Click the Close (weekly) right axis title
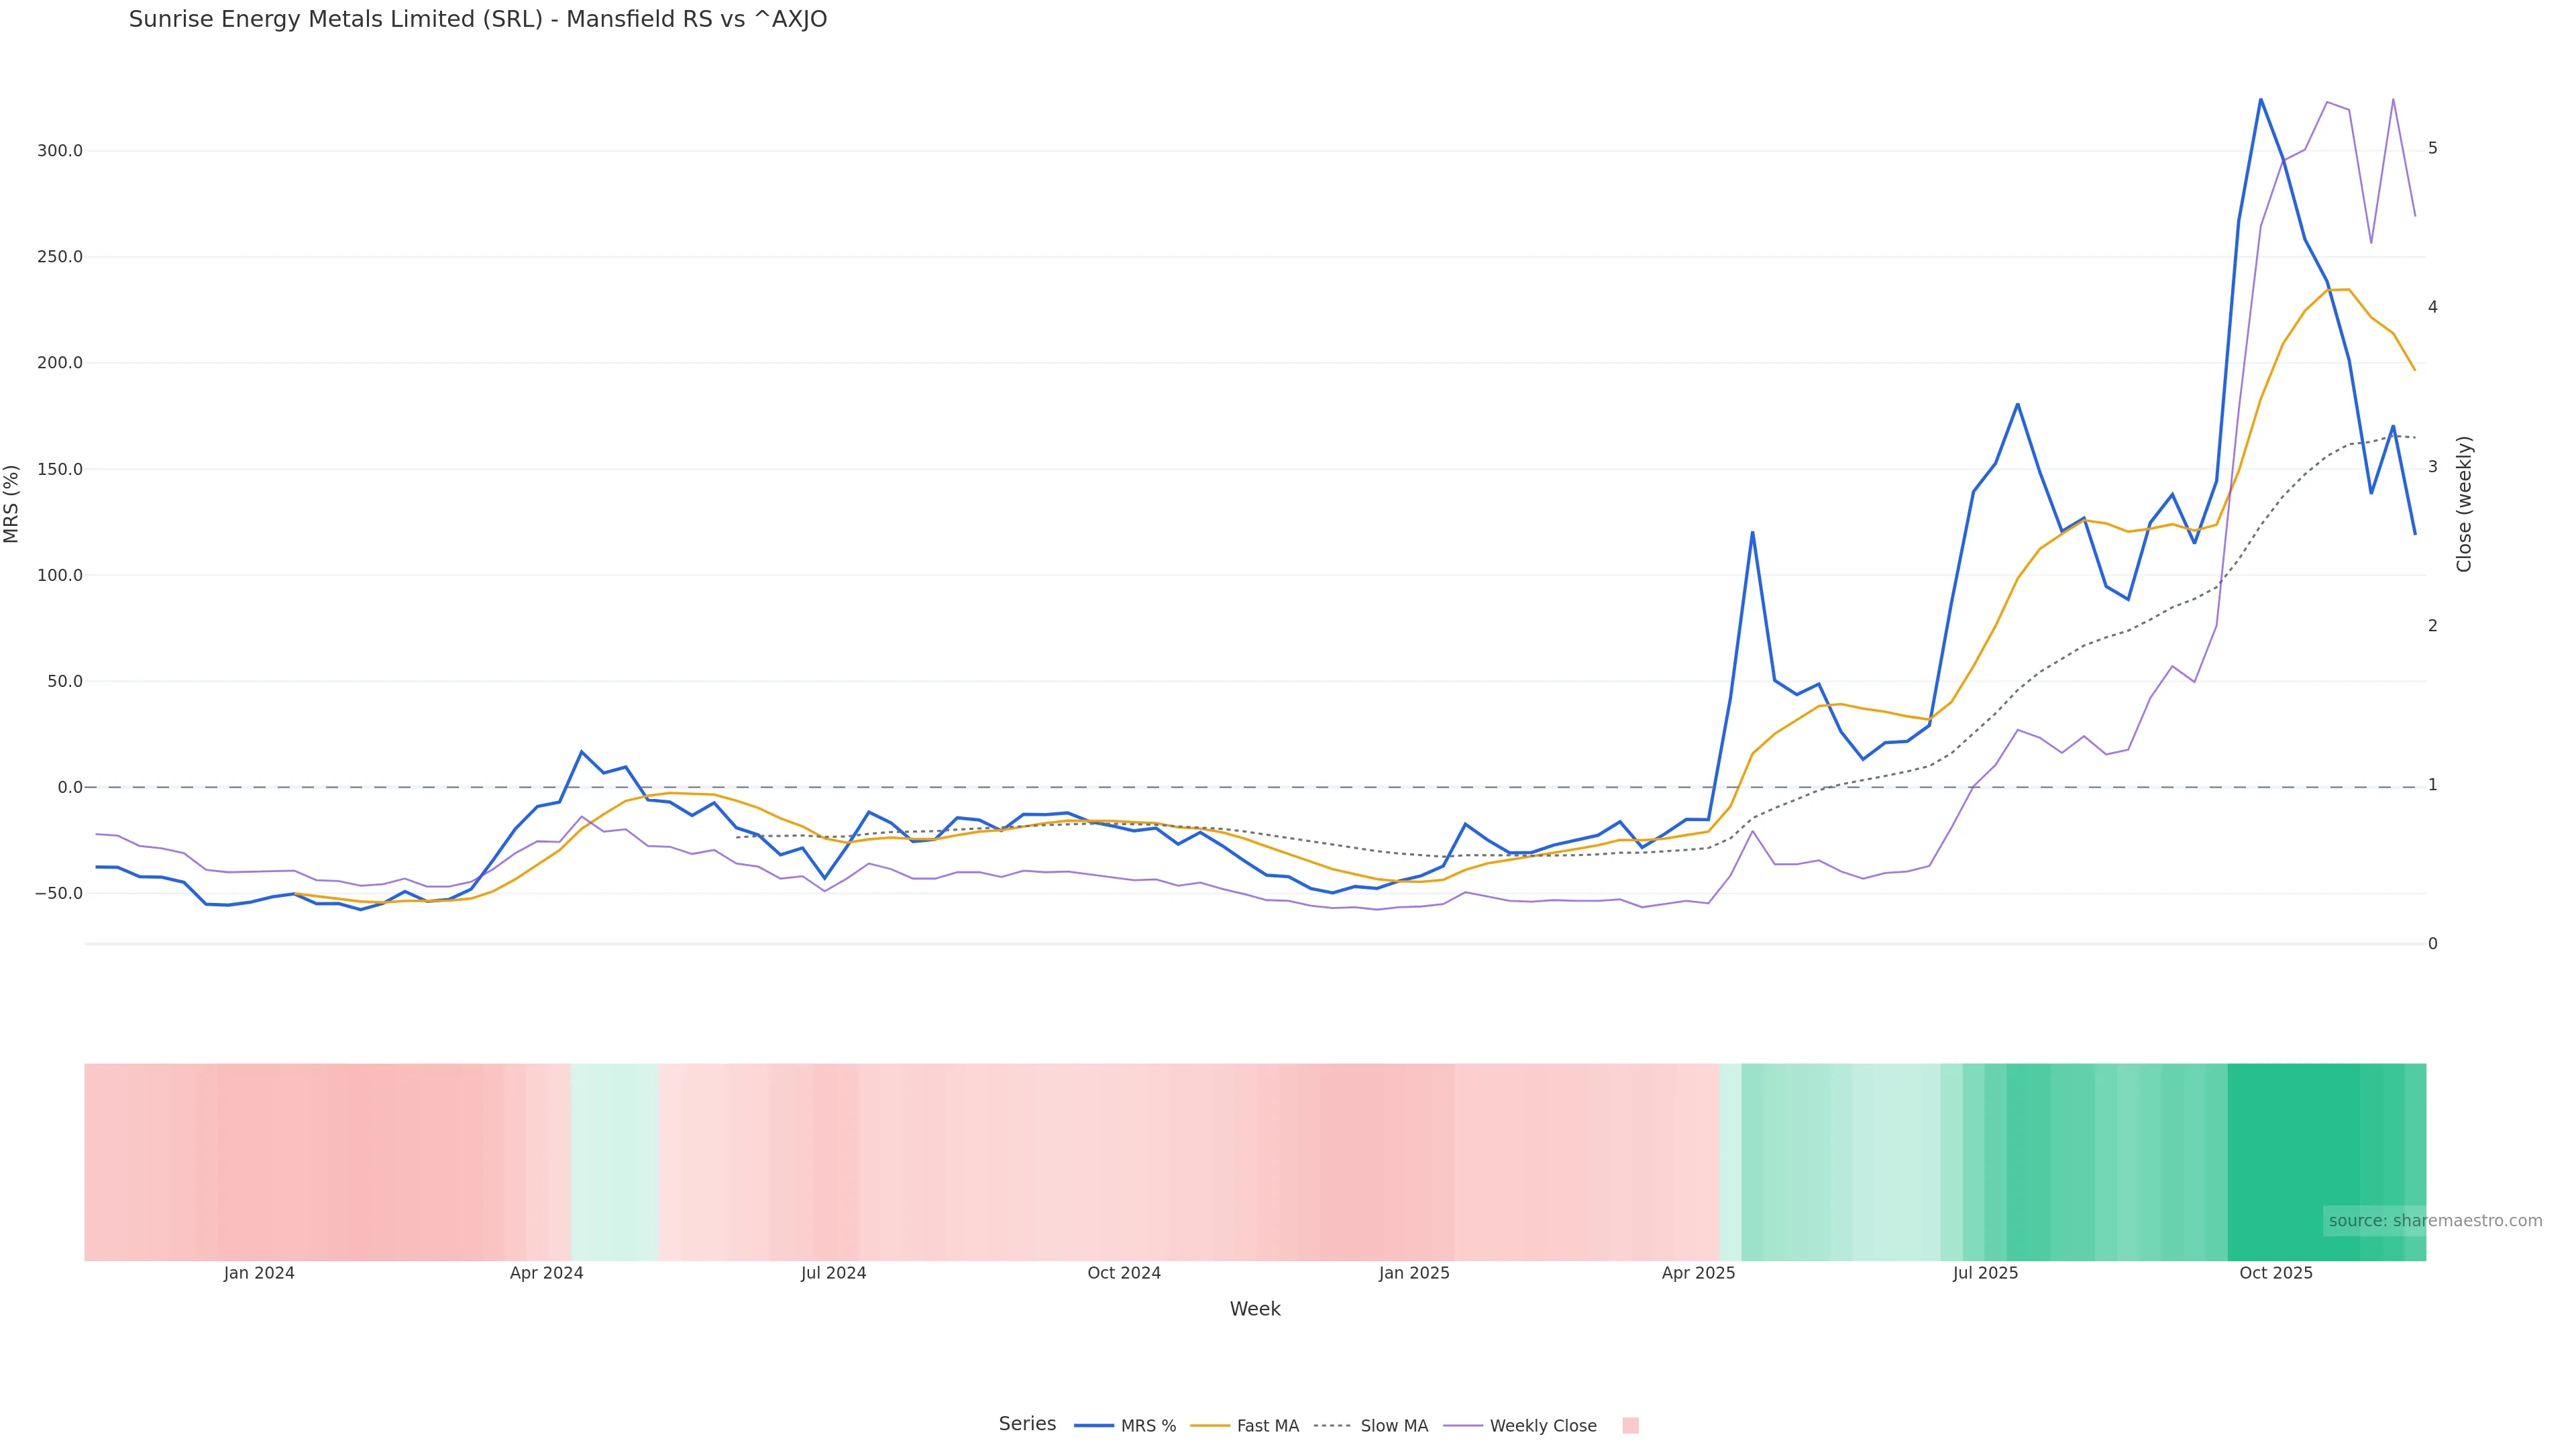This screenshot has width=2576, height=1449. (2463, 504)
